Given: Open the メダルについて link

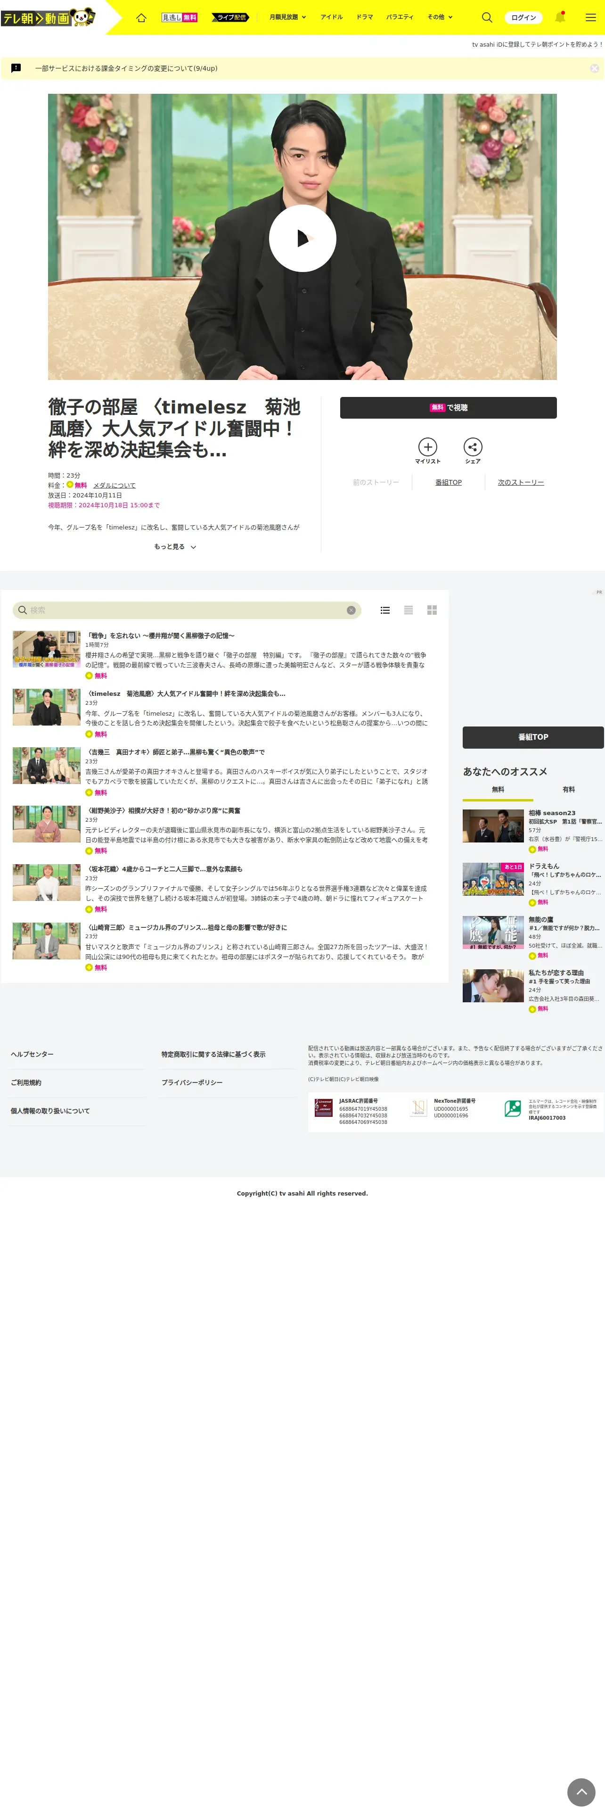Looking at the screenshot, I should coord(114,486).
